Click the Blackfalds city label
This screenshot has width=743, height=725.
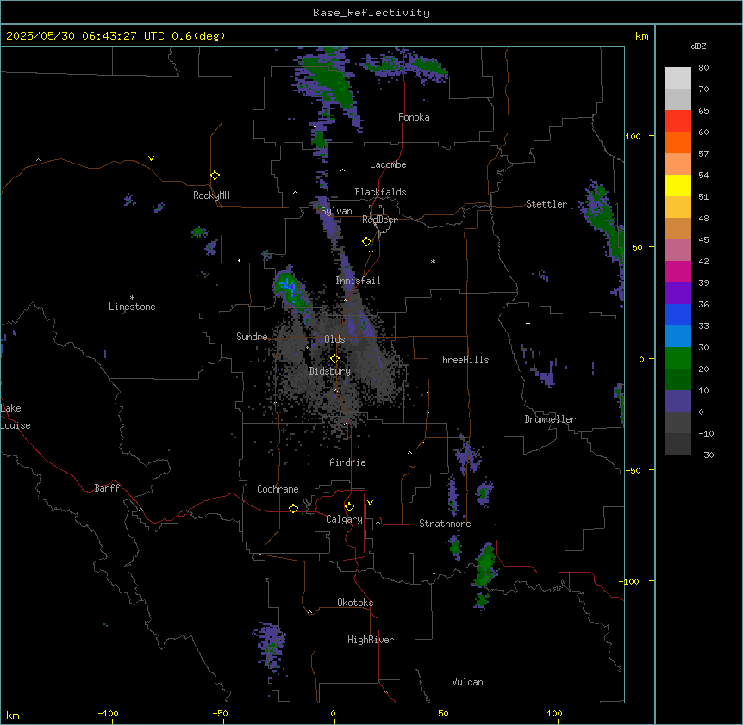(380, 192)
